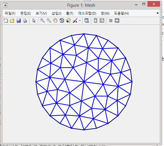Select the Data Cursor tool
Screen dimensions: 164x146
(x=68, y=20)
